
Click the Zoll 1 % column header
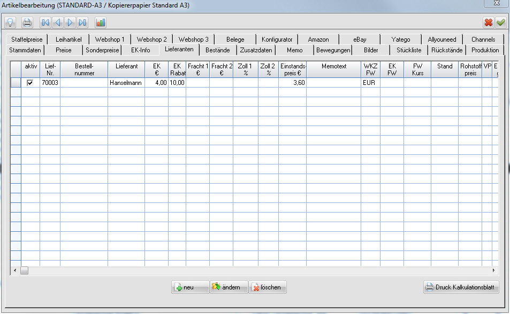246,69
